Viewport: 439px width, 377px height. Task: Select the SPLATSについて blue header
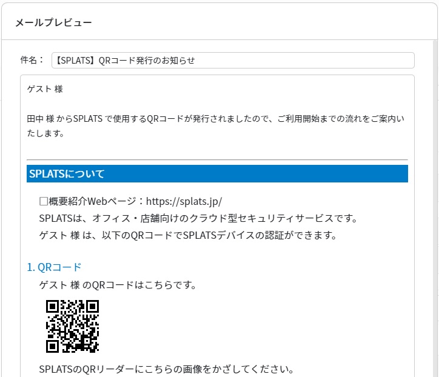coord(217,173)
